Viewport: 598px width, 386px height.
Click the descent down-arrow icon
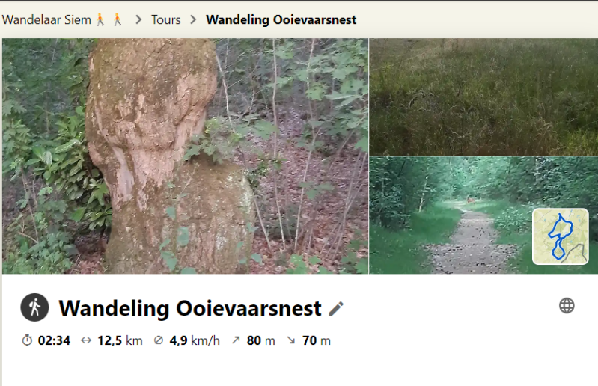point(291,340)
